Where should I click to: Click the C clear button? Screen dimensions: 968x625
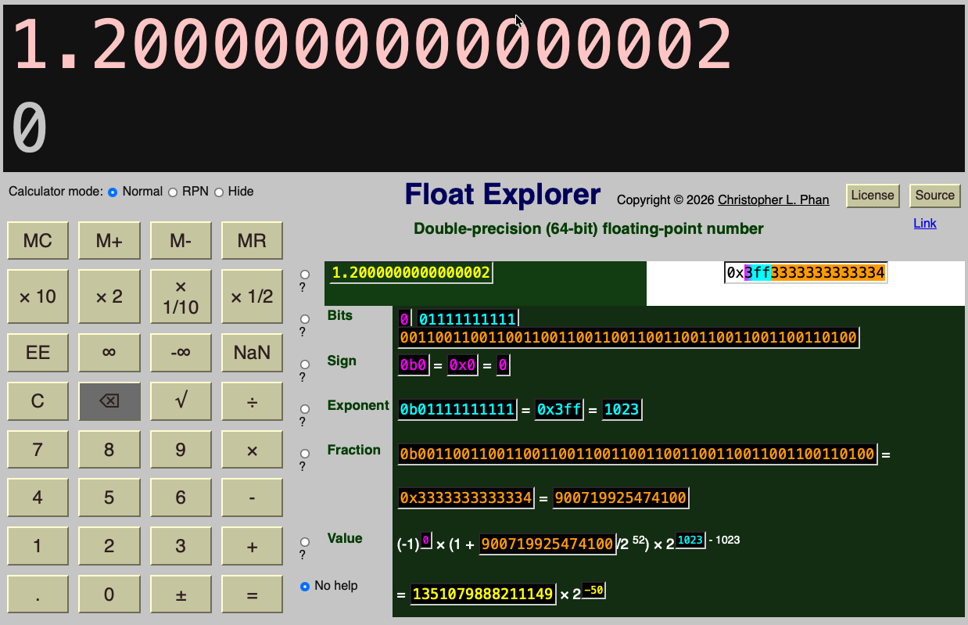[38, 401]
